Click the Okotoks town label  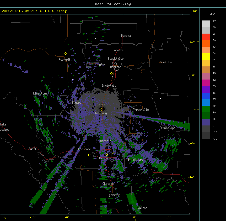click(108, 184)
